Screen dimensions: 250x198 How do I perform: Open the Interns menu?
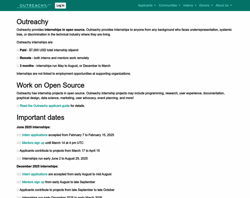tap(190, 5)
